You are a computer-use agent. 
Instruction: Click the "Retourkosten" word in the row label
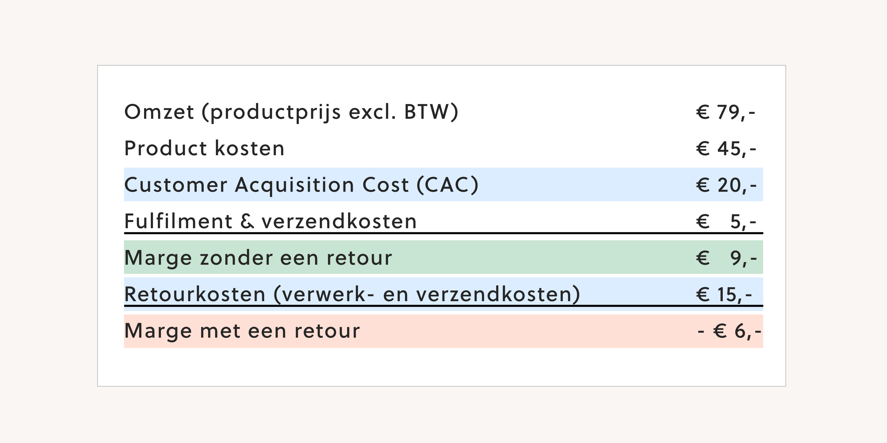(x=195, y=294)
